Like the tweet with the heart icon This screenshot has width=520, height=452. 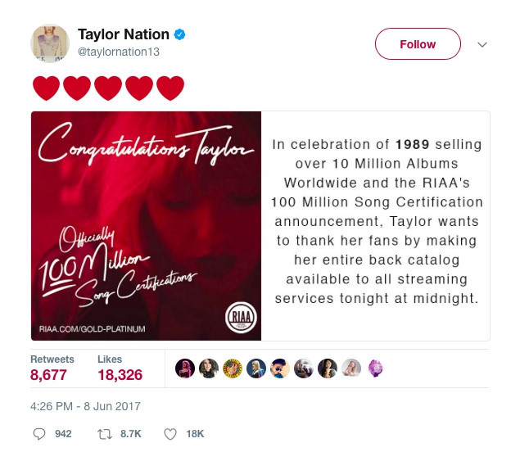(x=171, y=433)
